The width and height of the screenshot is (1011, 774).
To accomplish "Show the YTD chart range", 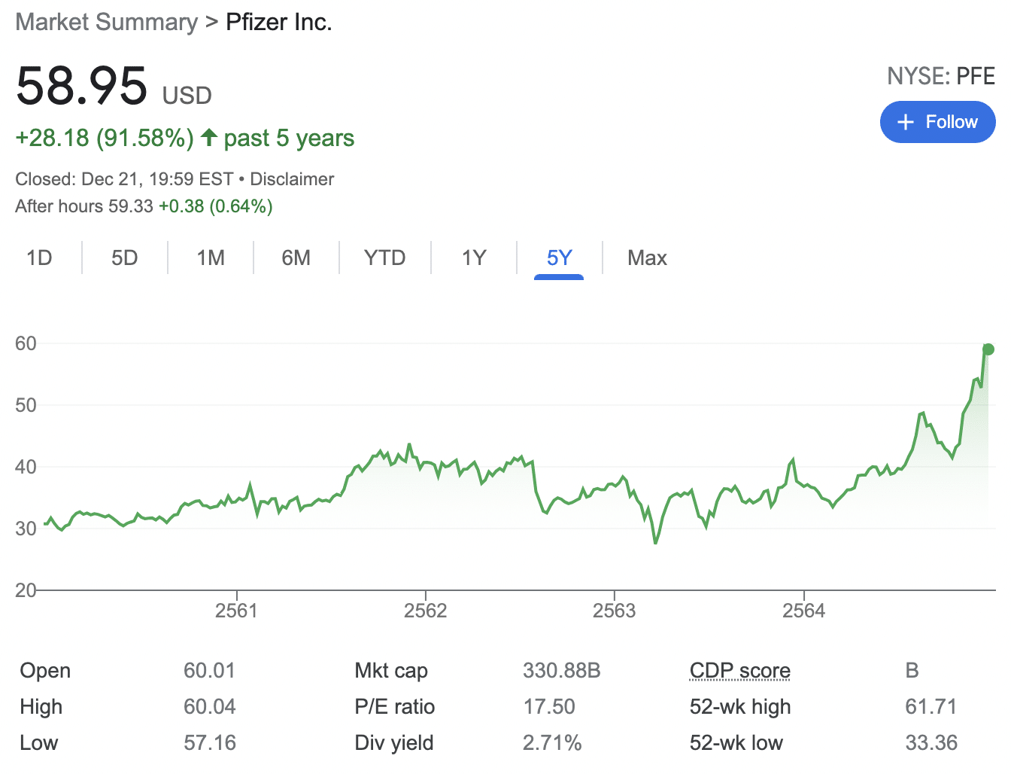I will click(x=384, y=258).
